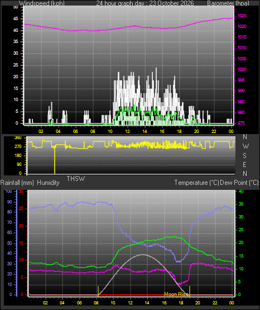Click the S compass label on direction graph

click(x=244, y=156)
